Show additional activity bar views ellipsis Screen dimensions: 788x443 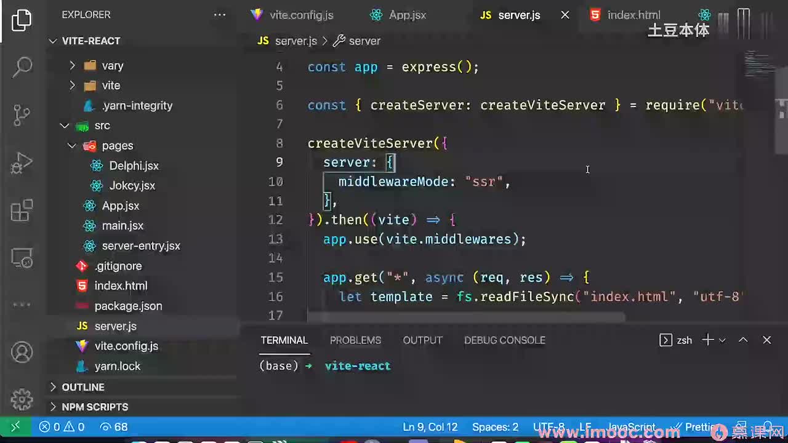(22, 304)
